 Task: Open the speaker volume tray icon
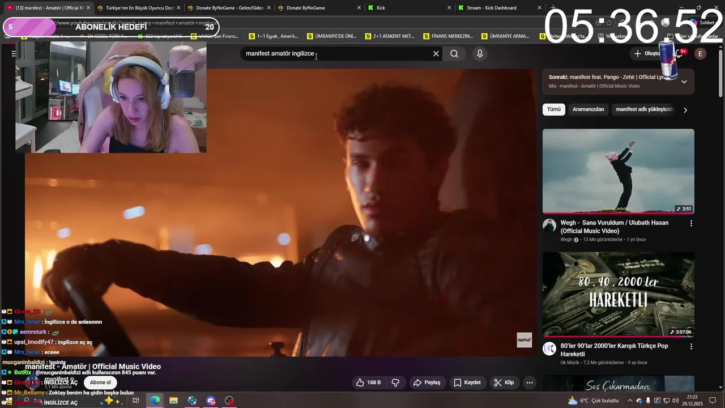point(675,401)
